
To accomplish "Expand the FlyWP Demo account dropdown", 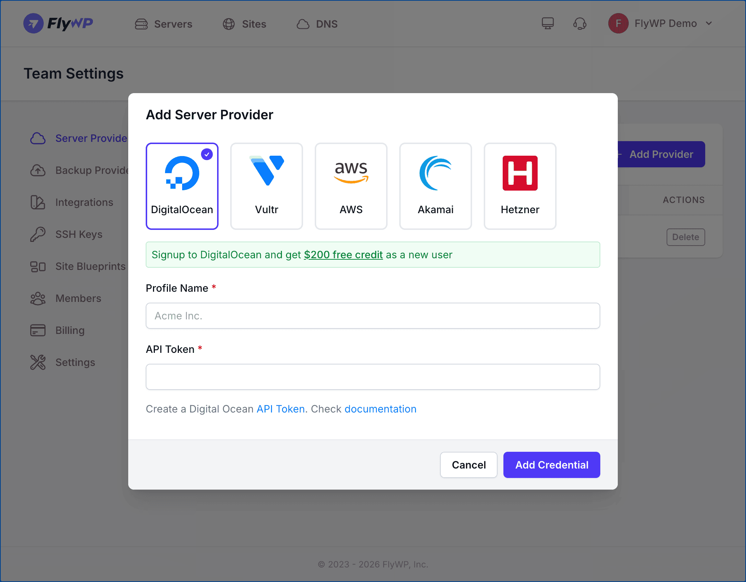I will pyautogui.click(x=708, y=23).
